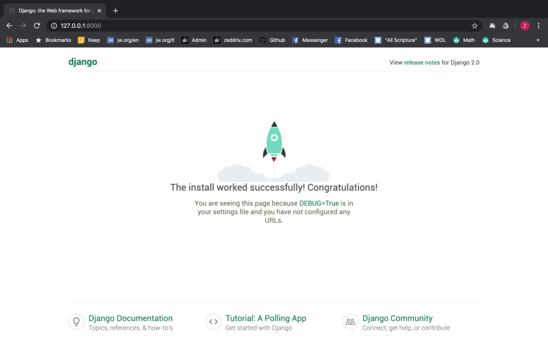Click the Google Drive extension icon
This screenshot has width=548, height=342.
[506, 26]
